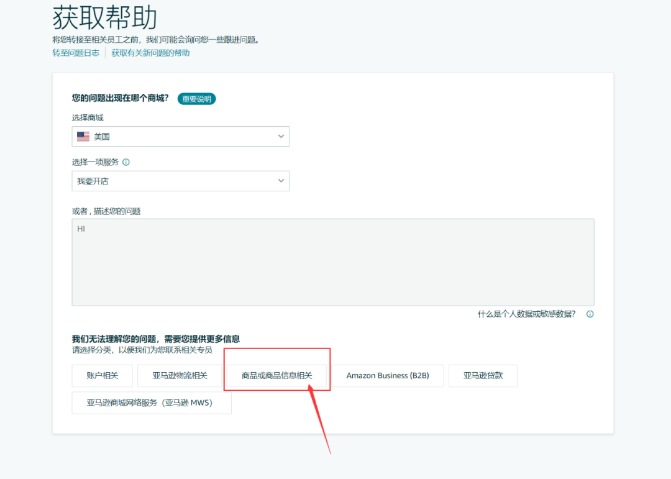The height and width of the screenshot is (479, 671).
Task: Click the 重要说明 teal badge
Action: (x=197, y=98)
